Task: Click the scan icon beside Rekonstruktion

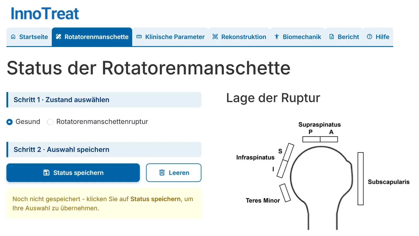Action: [x=215, y=37]
